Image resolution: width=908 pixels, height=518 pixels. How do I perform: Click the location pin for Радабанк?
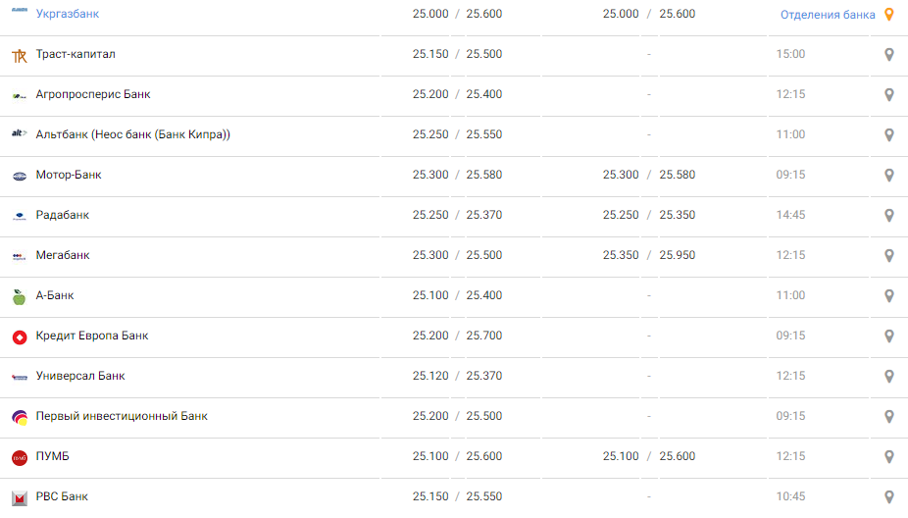(x=889, y=216)
